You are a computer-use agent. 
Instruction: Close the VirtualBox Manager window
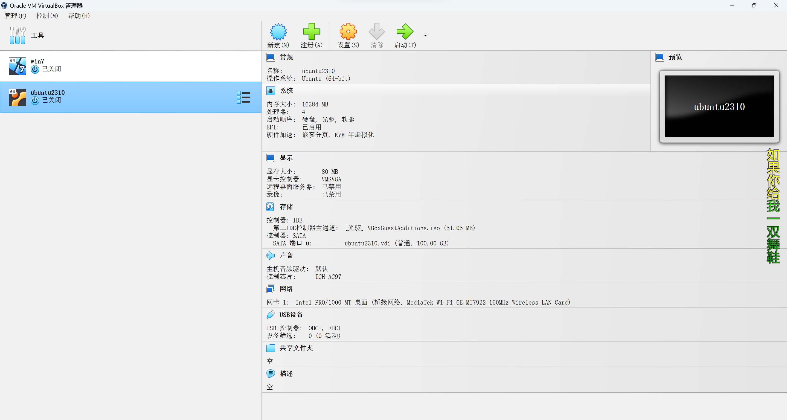click(776, 5)
